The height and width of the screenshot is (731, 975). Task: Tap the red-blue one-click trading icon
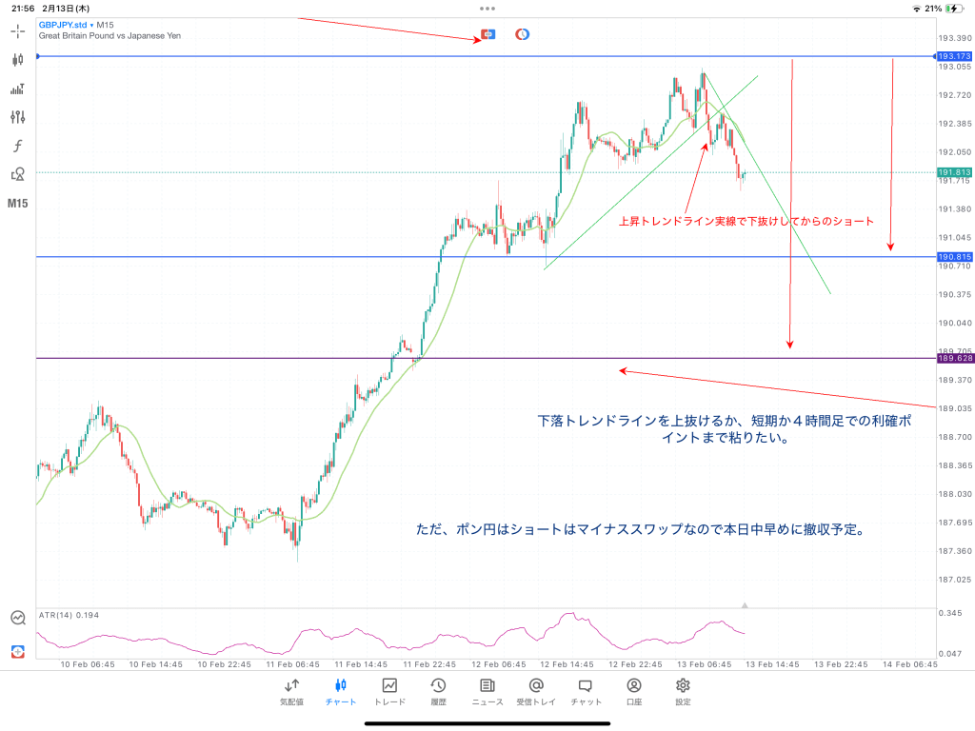[x=488, y=34]
